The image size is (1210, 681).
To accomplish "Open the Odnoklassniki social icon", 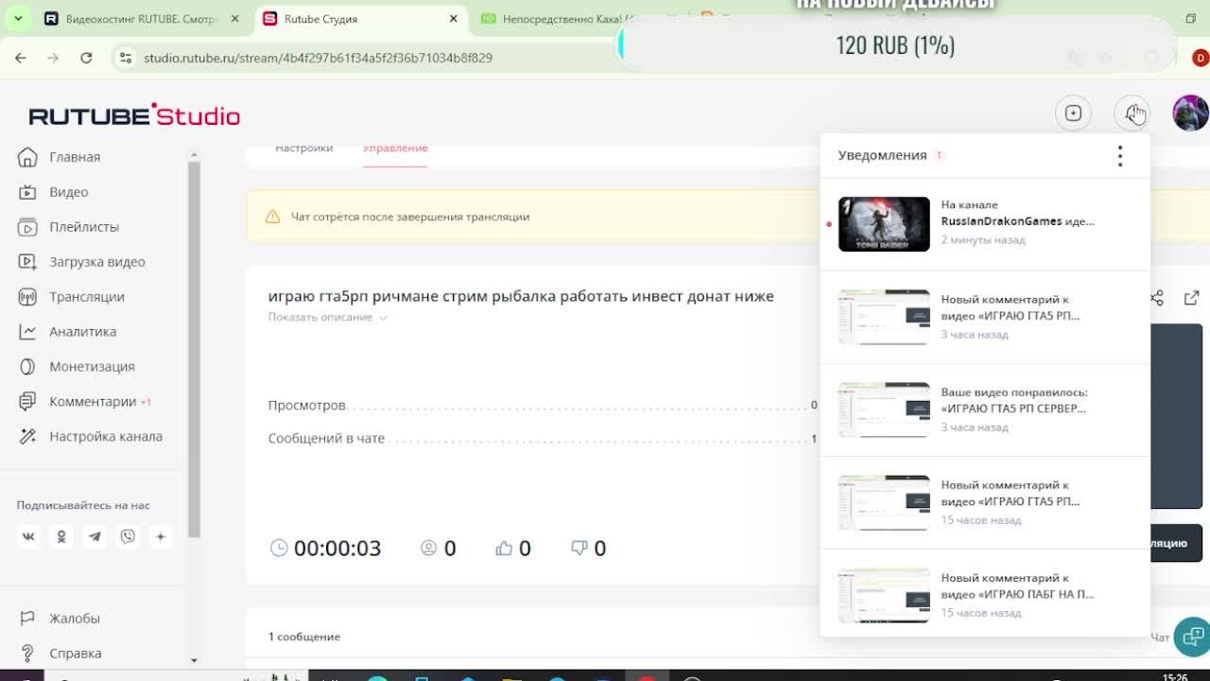I will (x=61, y=536).
